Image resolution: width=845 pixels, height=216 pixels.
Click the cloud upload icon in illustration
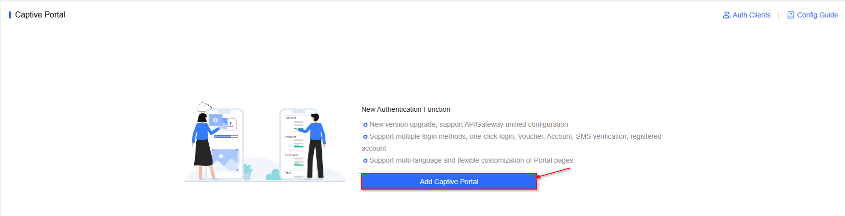tap(204, 107)
